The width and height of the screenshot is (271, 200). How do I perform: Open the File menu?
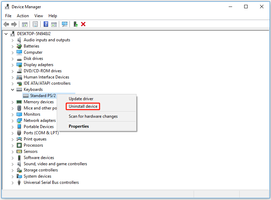[x=8, y=16]
